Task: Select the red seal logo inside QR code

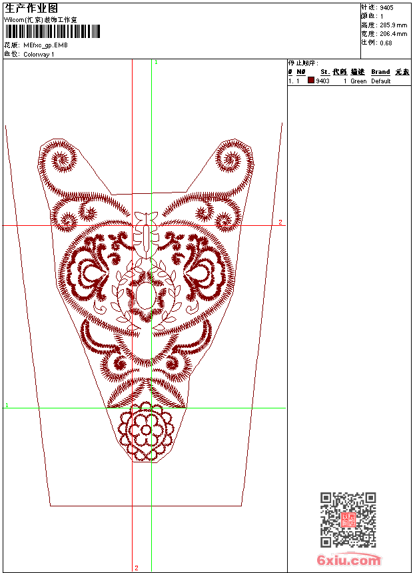Action: [x=348, y=520]
